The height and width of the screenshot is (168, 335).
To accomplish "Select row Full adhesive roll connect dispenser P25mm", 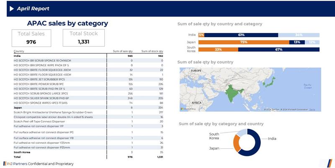I will pyautogui.click(x=88, y=148).
